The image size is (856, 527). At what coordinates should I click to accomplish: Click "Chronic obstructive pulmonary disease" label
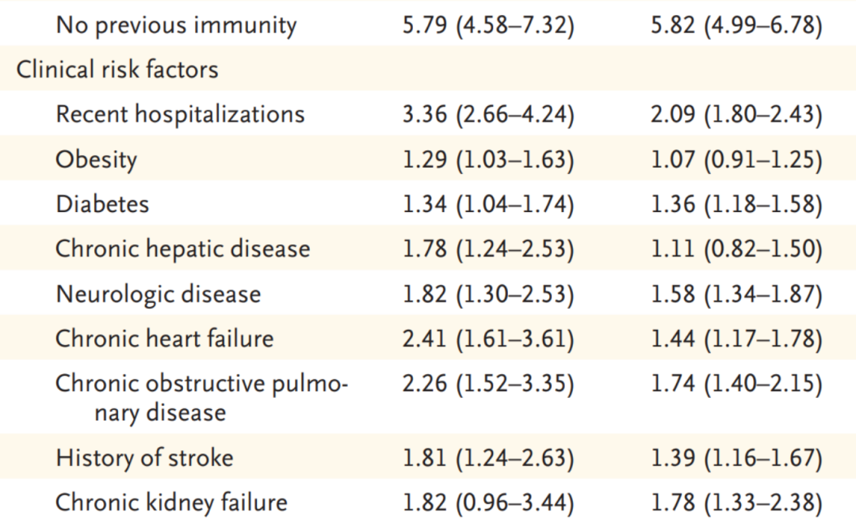click(x=201, y=397)
